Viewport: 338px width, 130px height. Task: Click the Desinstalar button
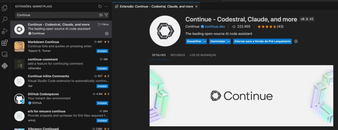[218, 41]
